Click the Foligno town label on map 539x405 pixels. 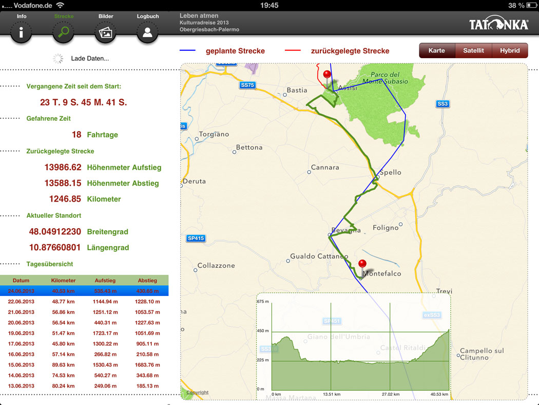(386, 228)
